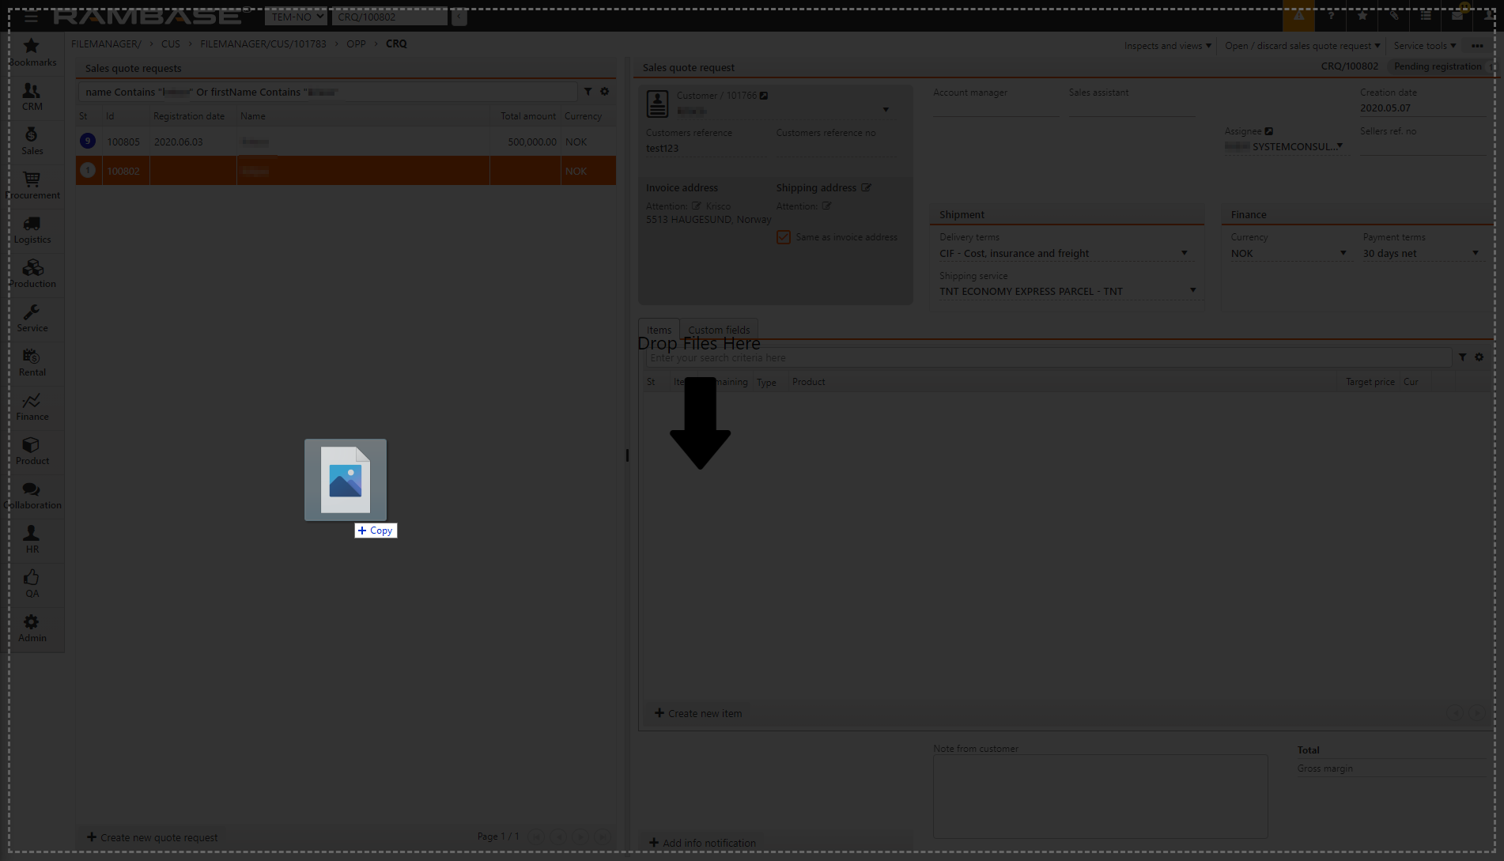1504x861 pixels.
Task: Click the filter icon in quote requests list
Action: [588, 92]
